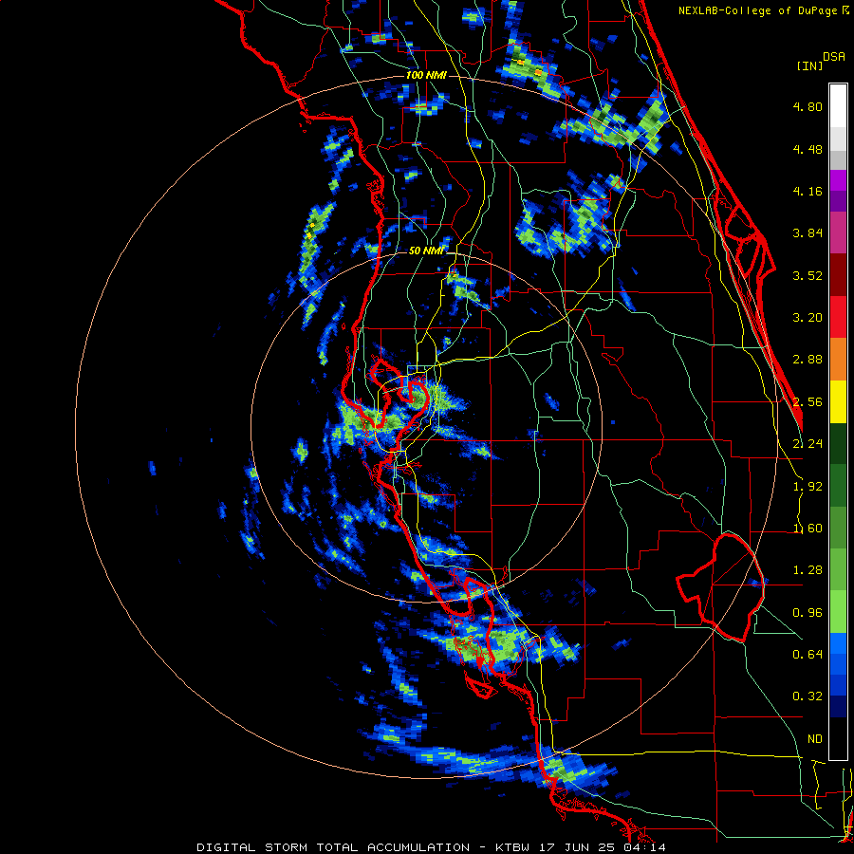This screenshot has width=854, height=854.
Task: Click the DSA product label
Action: tap(834, 57)
